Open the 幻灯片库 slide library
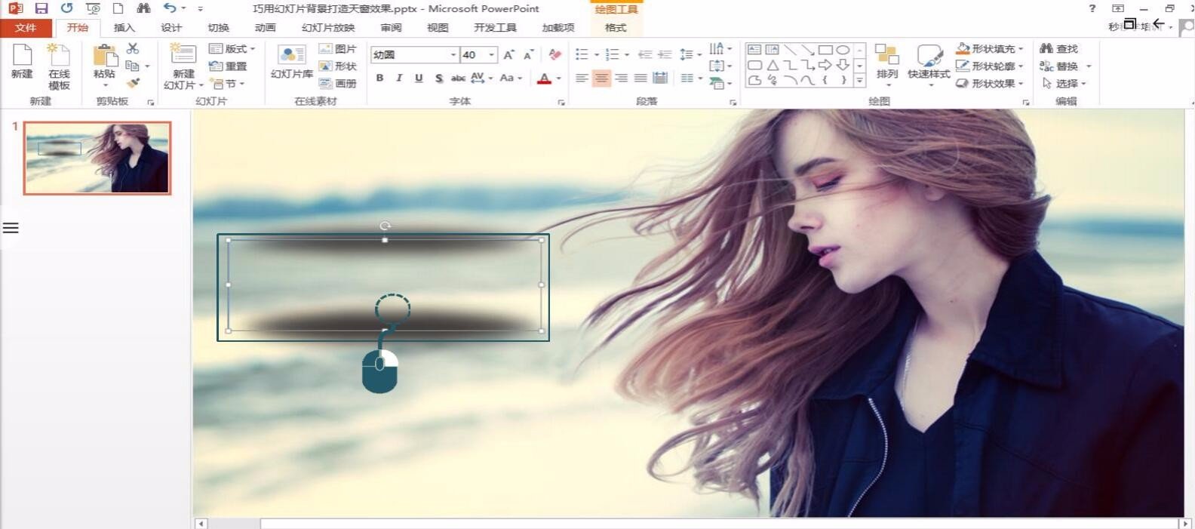Viewport: 1195px width, 529px height. tap(291, 63)
